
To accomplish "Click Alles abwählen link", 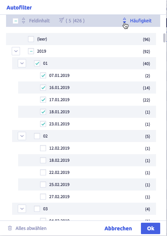I will pyautogui.click(x=31, y=228).
